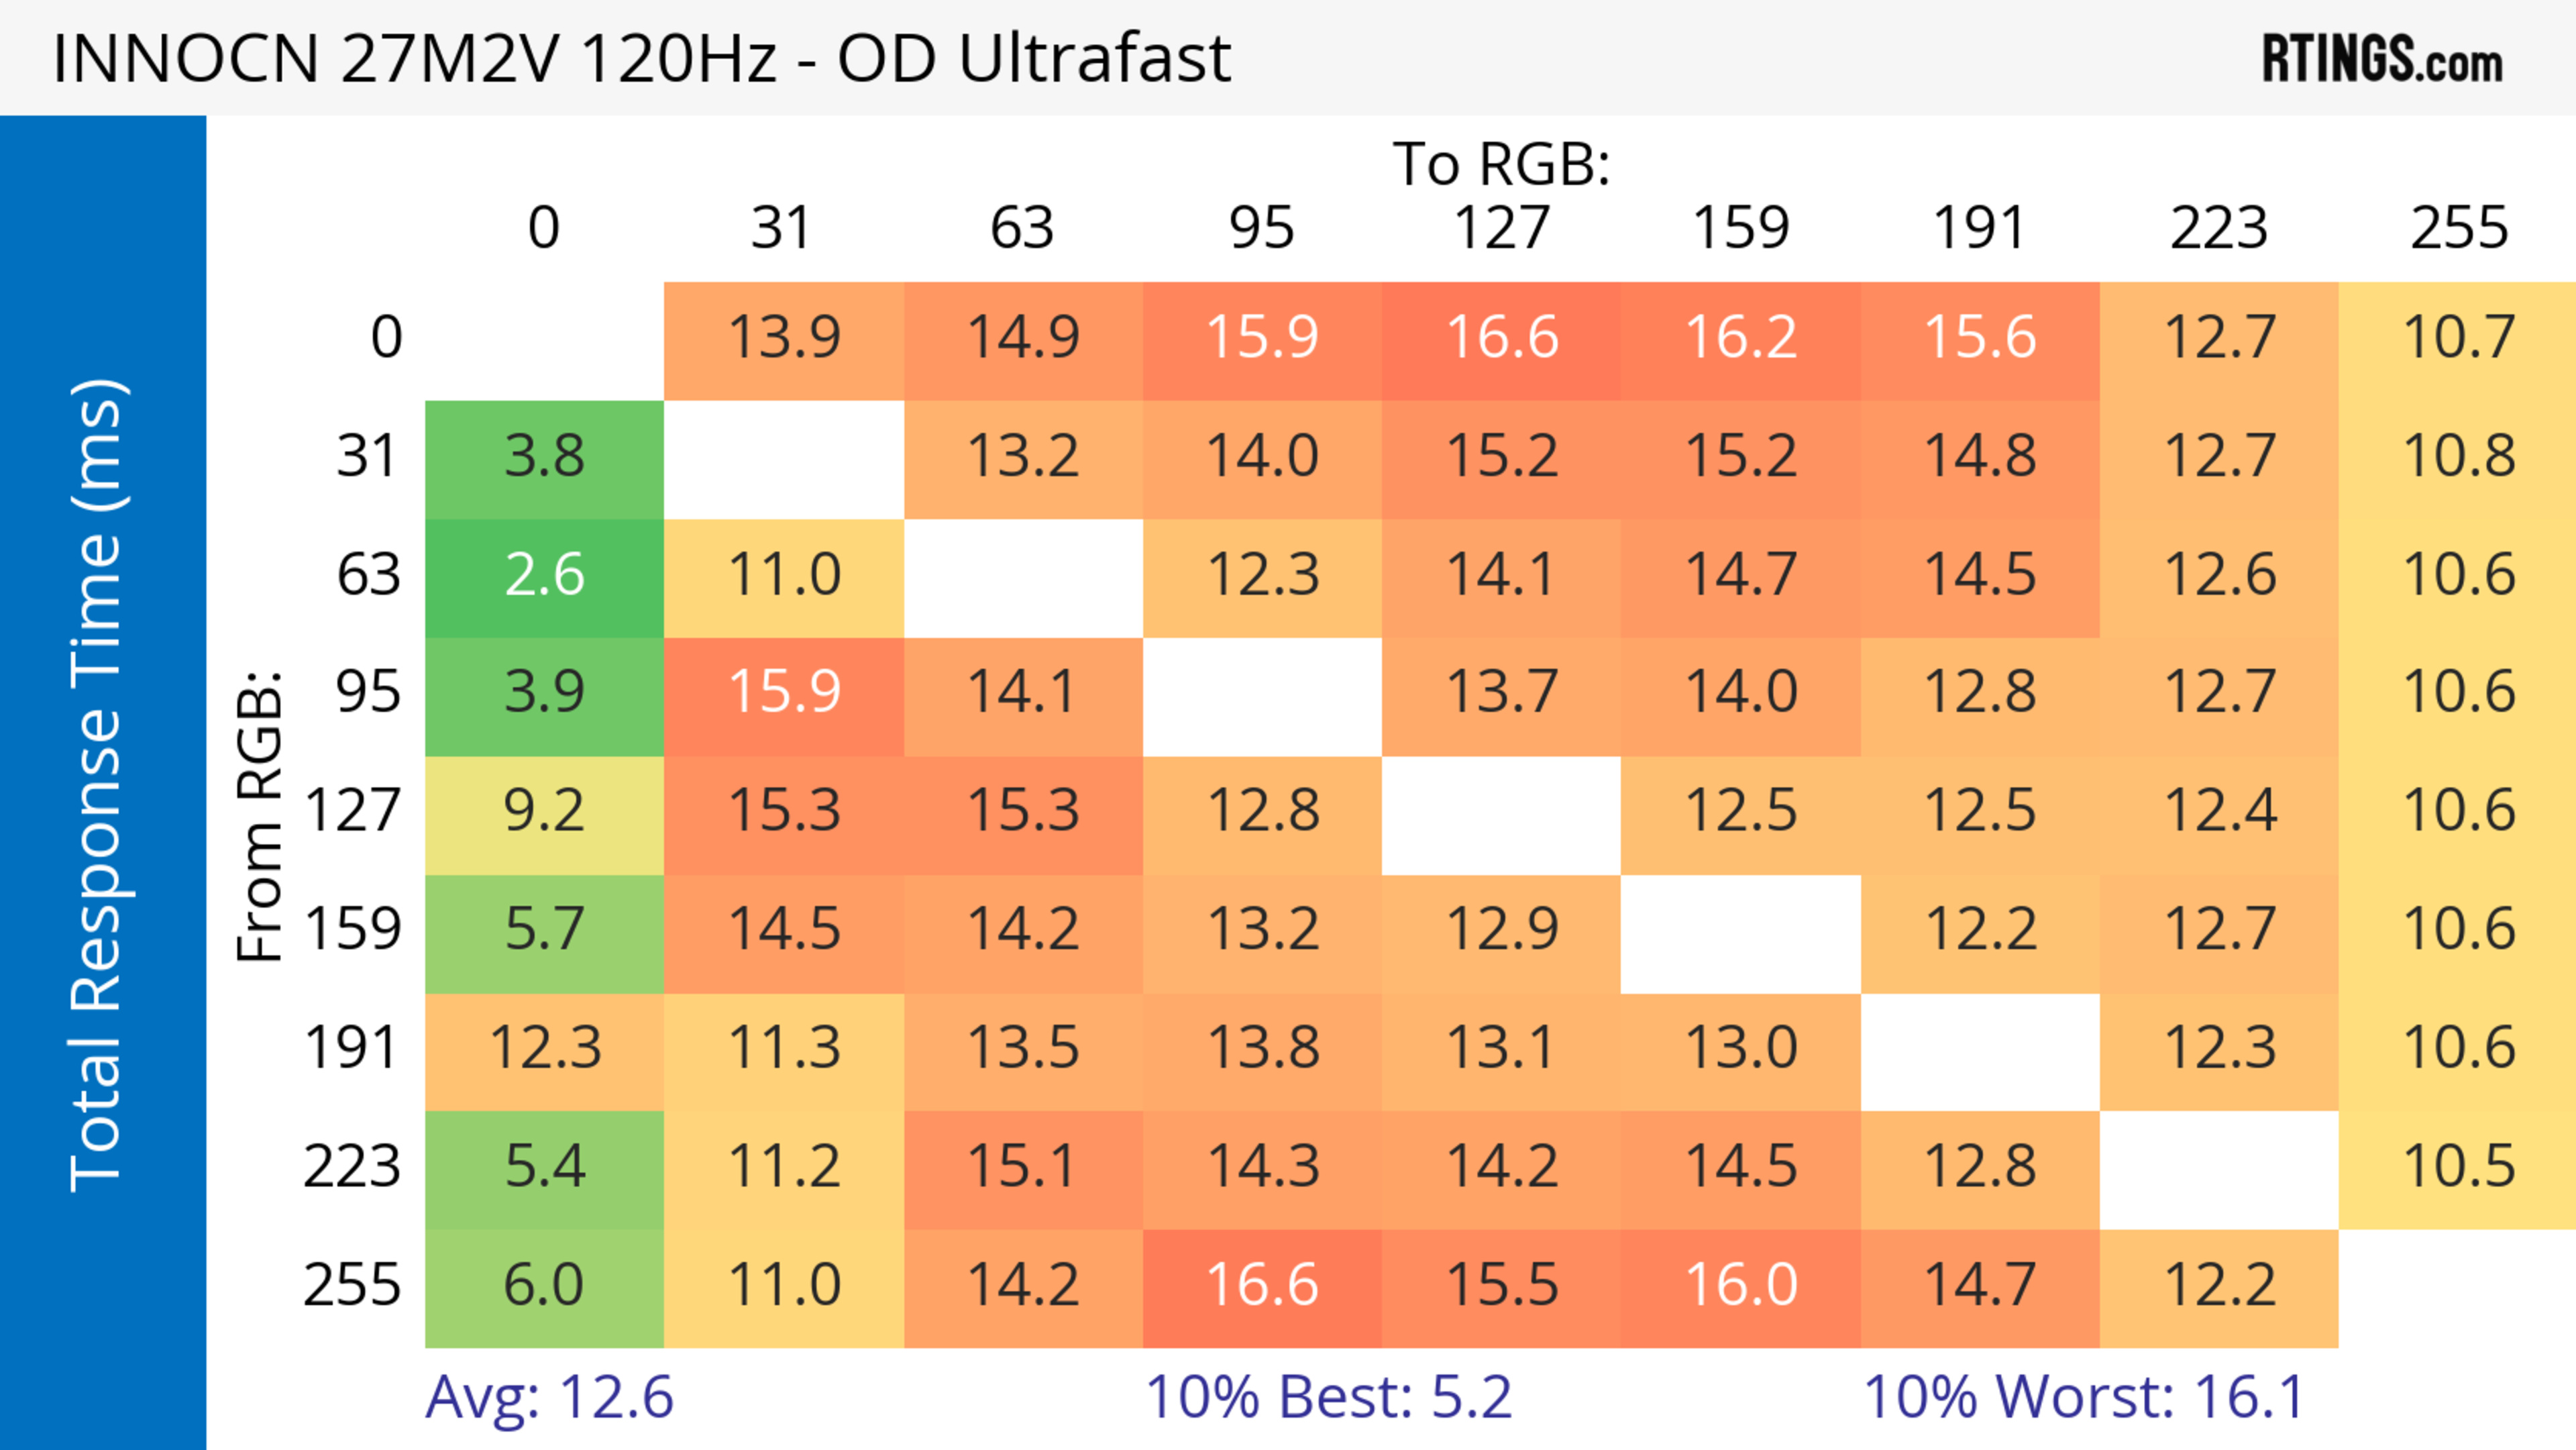2576x1450 pixels.
Task: Click the 'Avg: 12.6' summary text
Action: coord(549,1398)
